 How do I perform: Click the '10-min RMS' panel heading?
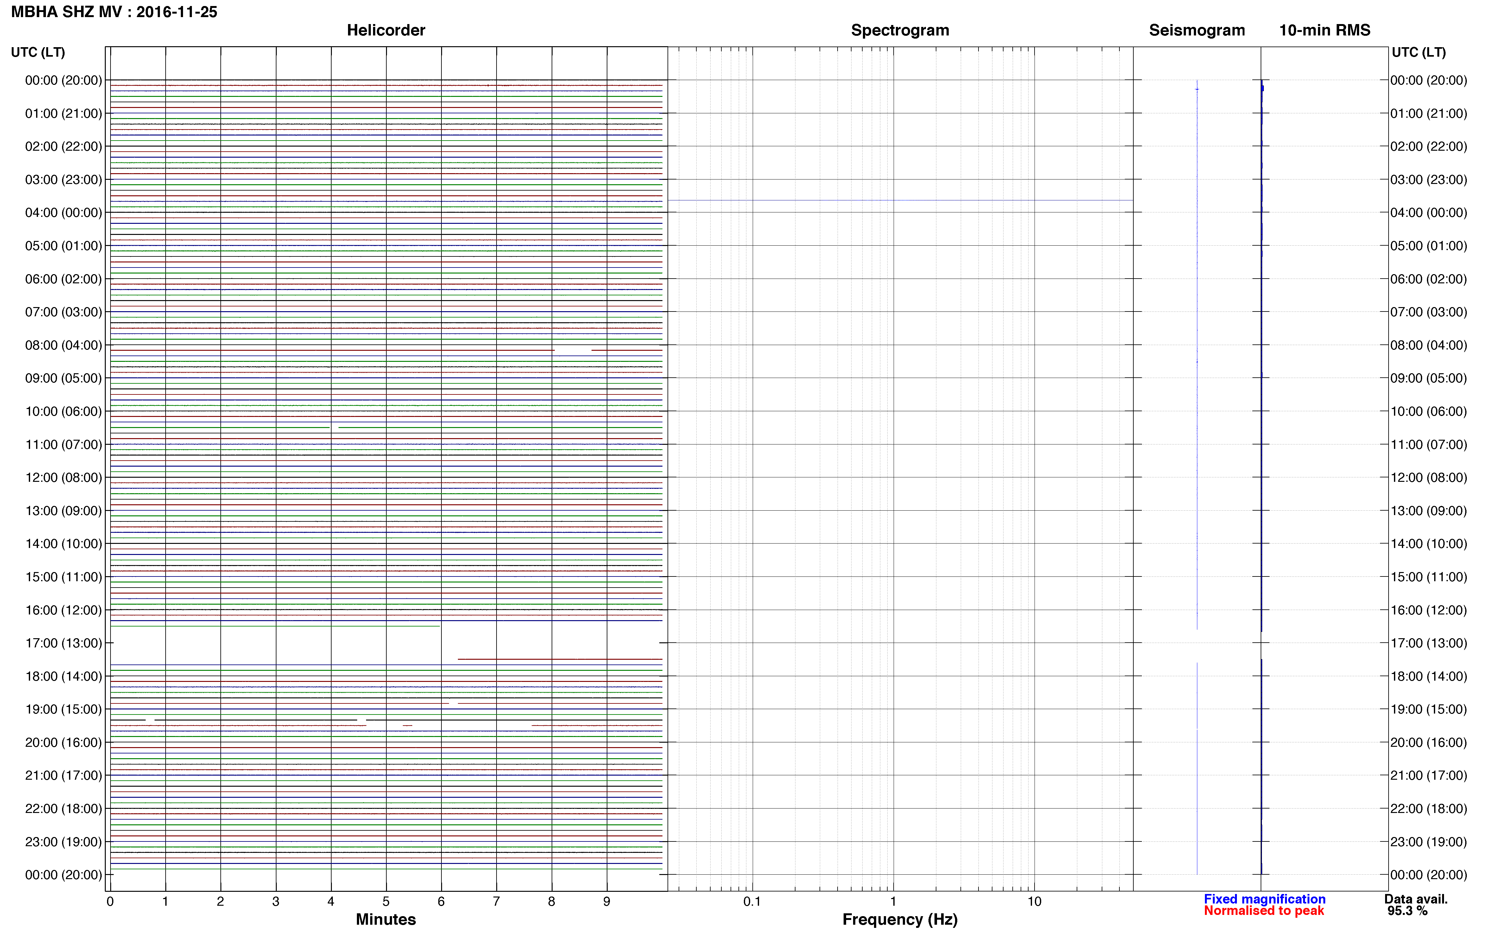coord(1325,30)
